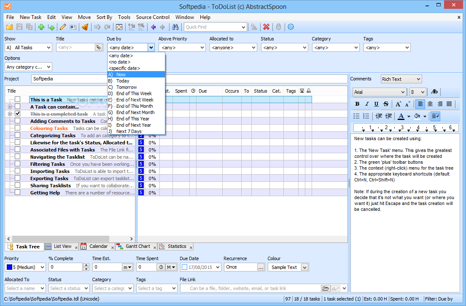
Task: Click the pencil edit task icon
Action: pyautogui.click(x=63, y=27)
